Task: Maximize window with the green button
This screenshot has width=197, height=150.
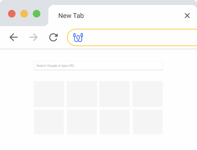Action: click(37, 14)
